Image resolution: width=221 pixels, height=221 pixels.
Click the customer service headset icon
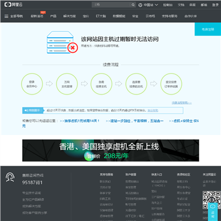[10, 177]
